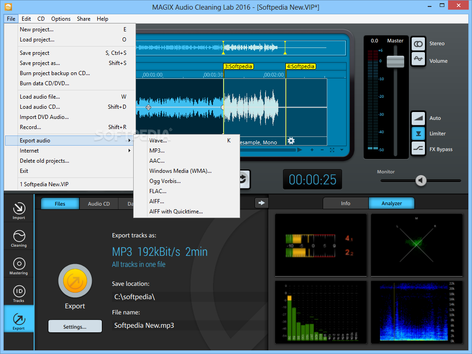This screenshot has width=472, height=354.
Task: Export as AIFF... from submenu
Action: click(x=187, y=201)
